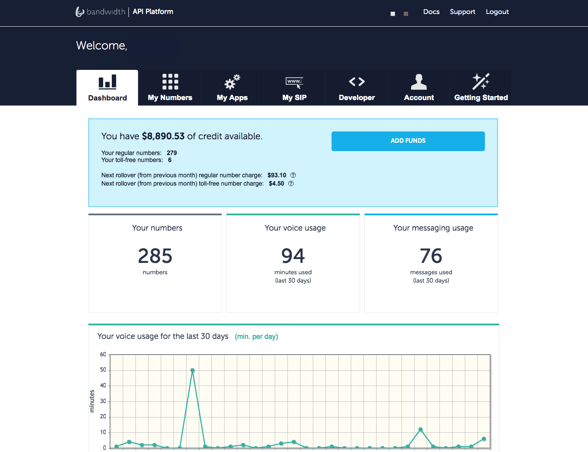Click the Bandwidth logo icon
The width and height of the screenshot is (588, 452).
(x=80, y=12)
